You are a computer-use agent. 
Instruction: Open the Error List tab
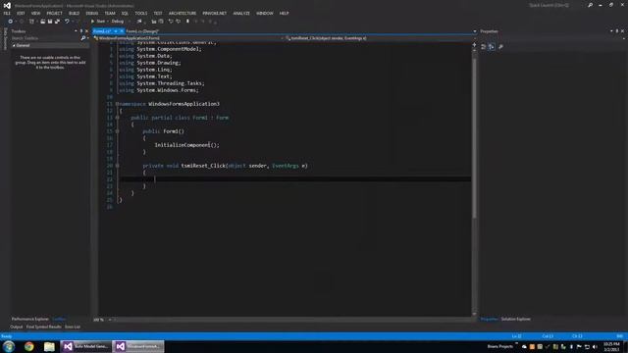(73, 327)
